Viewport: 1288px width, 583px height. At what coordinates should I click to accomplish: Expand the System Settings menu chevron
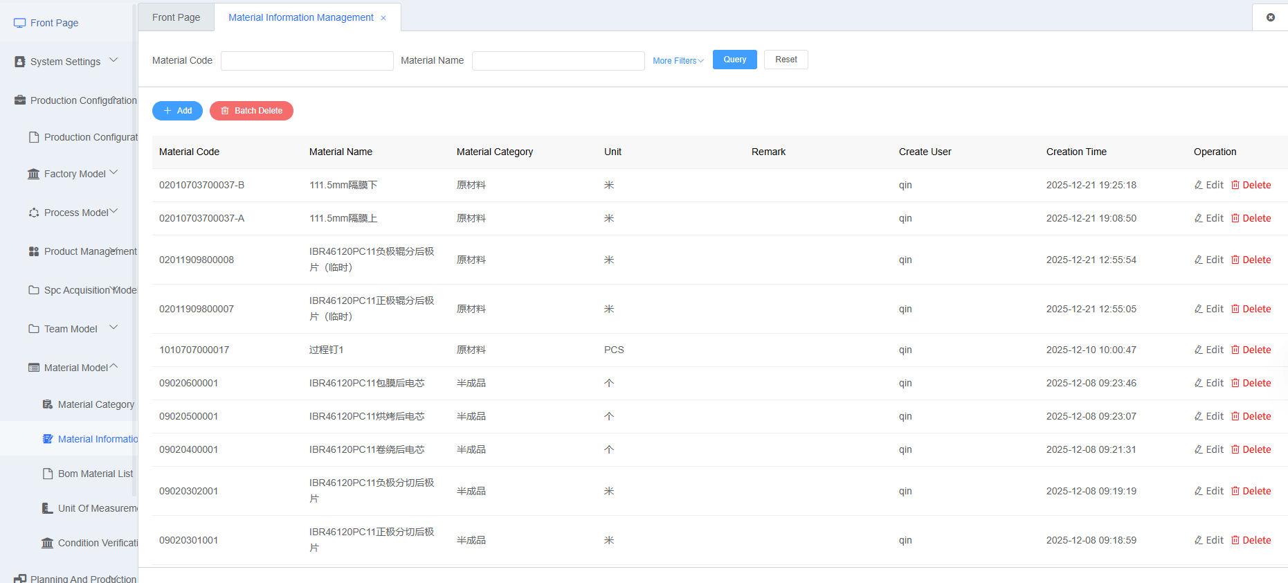tap(114, 60)
